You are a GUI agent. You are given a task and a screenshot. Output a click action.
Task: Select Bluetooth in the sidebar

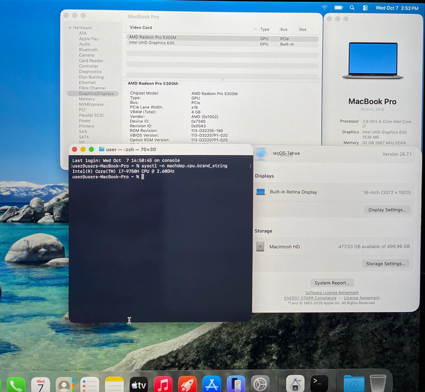tap(88, 50)
